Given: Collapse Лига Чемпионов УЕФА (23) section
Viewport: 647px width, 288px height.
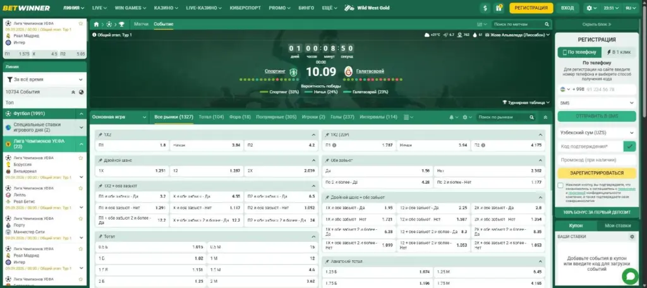Looking at the screenshot, I should pyautogui.click(x=82, y=144).
